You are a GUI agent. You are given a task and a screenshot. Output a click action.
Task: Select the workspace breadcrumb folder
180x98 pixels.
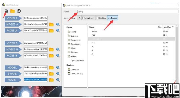pyautogui.click(x=112, y=18)
